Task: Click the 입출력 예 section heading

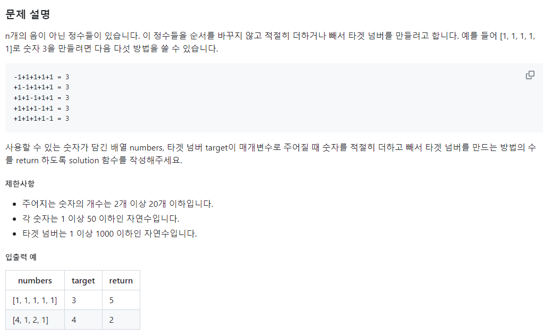Action: tap(21, 257)
